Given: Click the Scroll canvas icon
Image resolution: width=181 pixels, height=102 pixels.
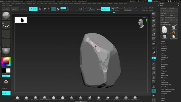Looking at the screenshot, I should [x=154, y=21].
